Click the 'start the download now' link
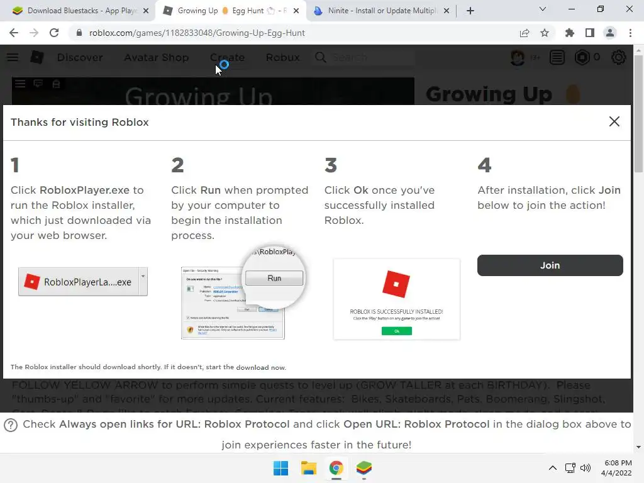644x483 pixels. pos(246,367)
